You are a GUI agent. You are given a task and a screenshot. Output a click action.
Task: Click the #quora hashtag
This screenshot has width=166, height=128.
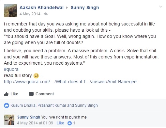(x=11, y=69)
